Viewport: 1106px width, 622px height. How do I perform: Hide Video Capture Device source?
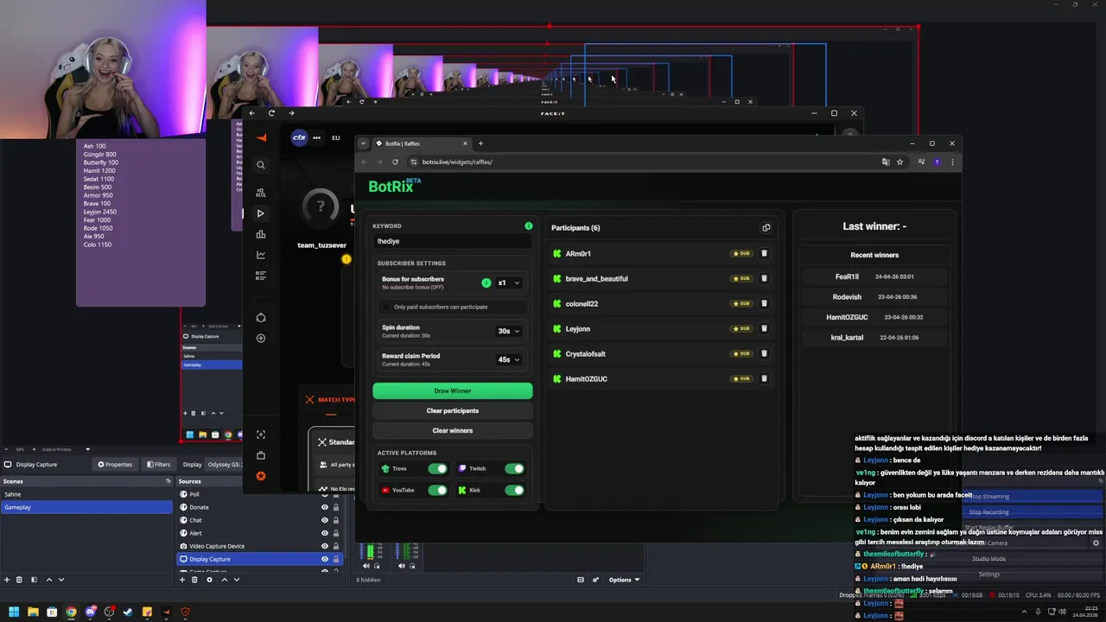(325, 546)
